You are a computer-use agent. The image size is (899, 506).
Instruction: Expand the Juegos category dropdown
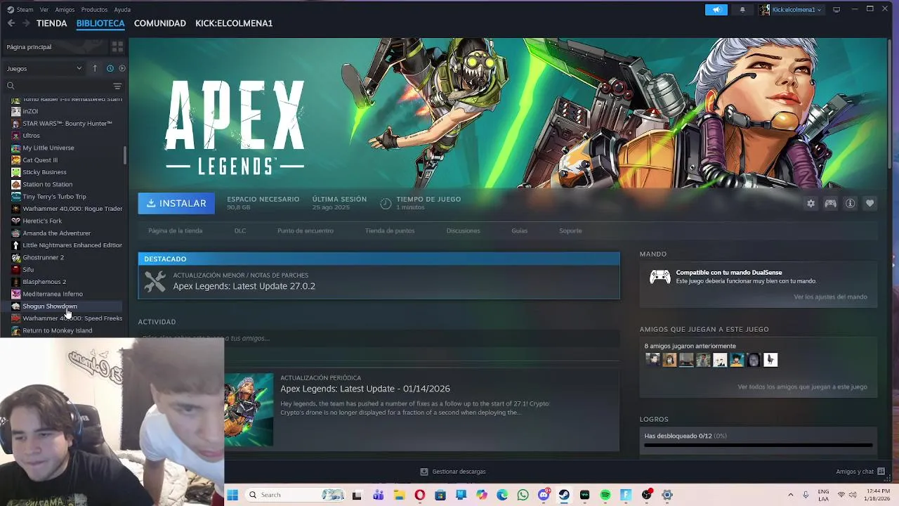coord(44,68)
